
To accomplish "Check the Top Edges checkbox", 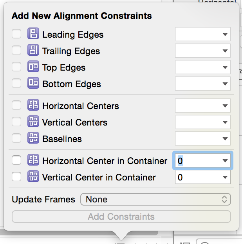I will [16, 67].
